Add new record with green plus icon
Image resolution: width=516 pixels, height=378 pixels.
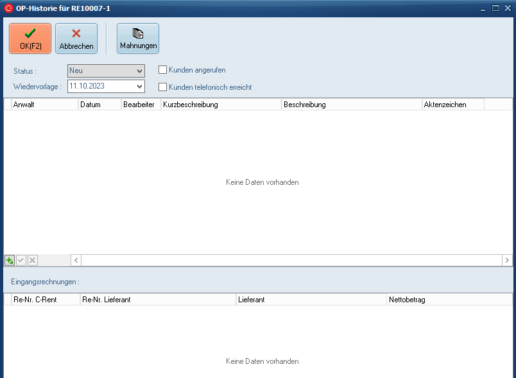pyautogui.click(x=10, y=260)
